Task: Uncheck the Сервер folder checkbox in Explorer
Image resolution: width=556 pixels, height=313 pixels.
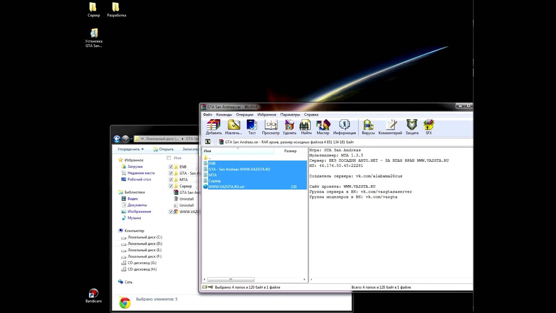Action: pos(171,186)
